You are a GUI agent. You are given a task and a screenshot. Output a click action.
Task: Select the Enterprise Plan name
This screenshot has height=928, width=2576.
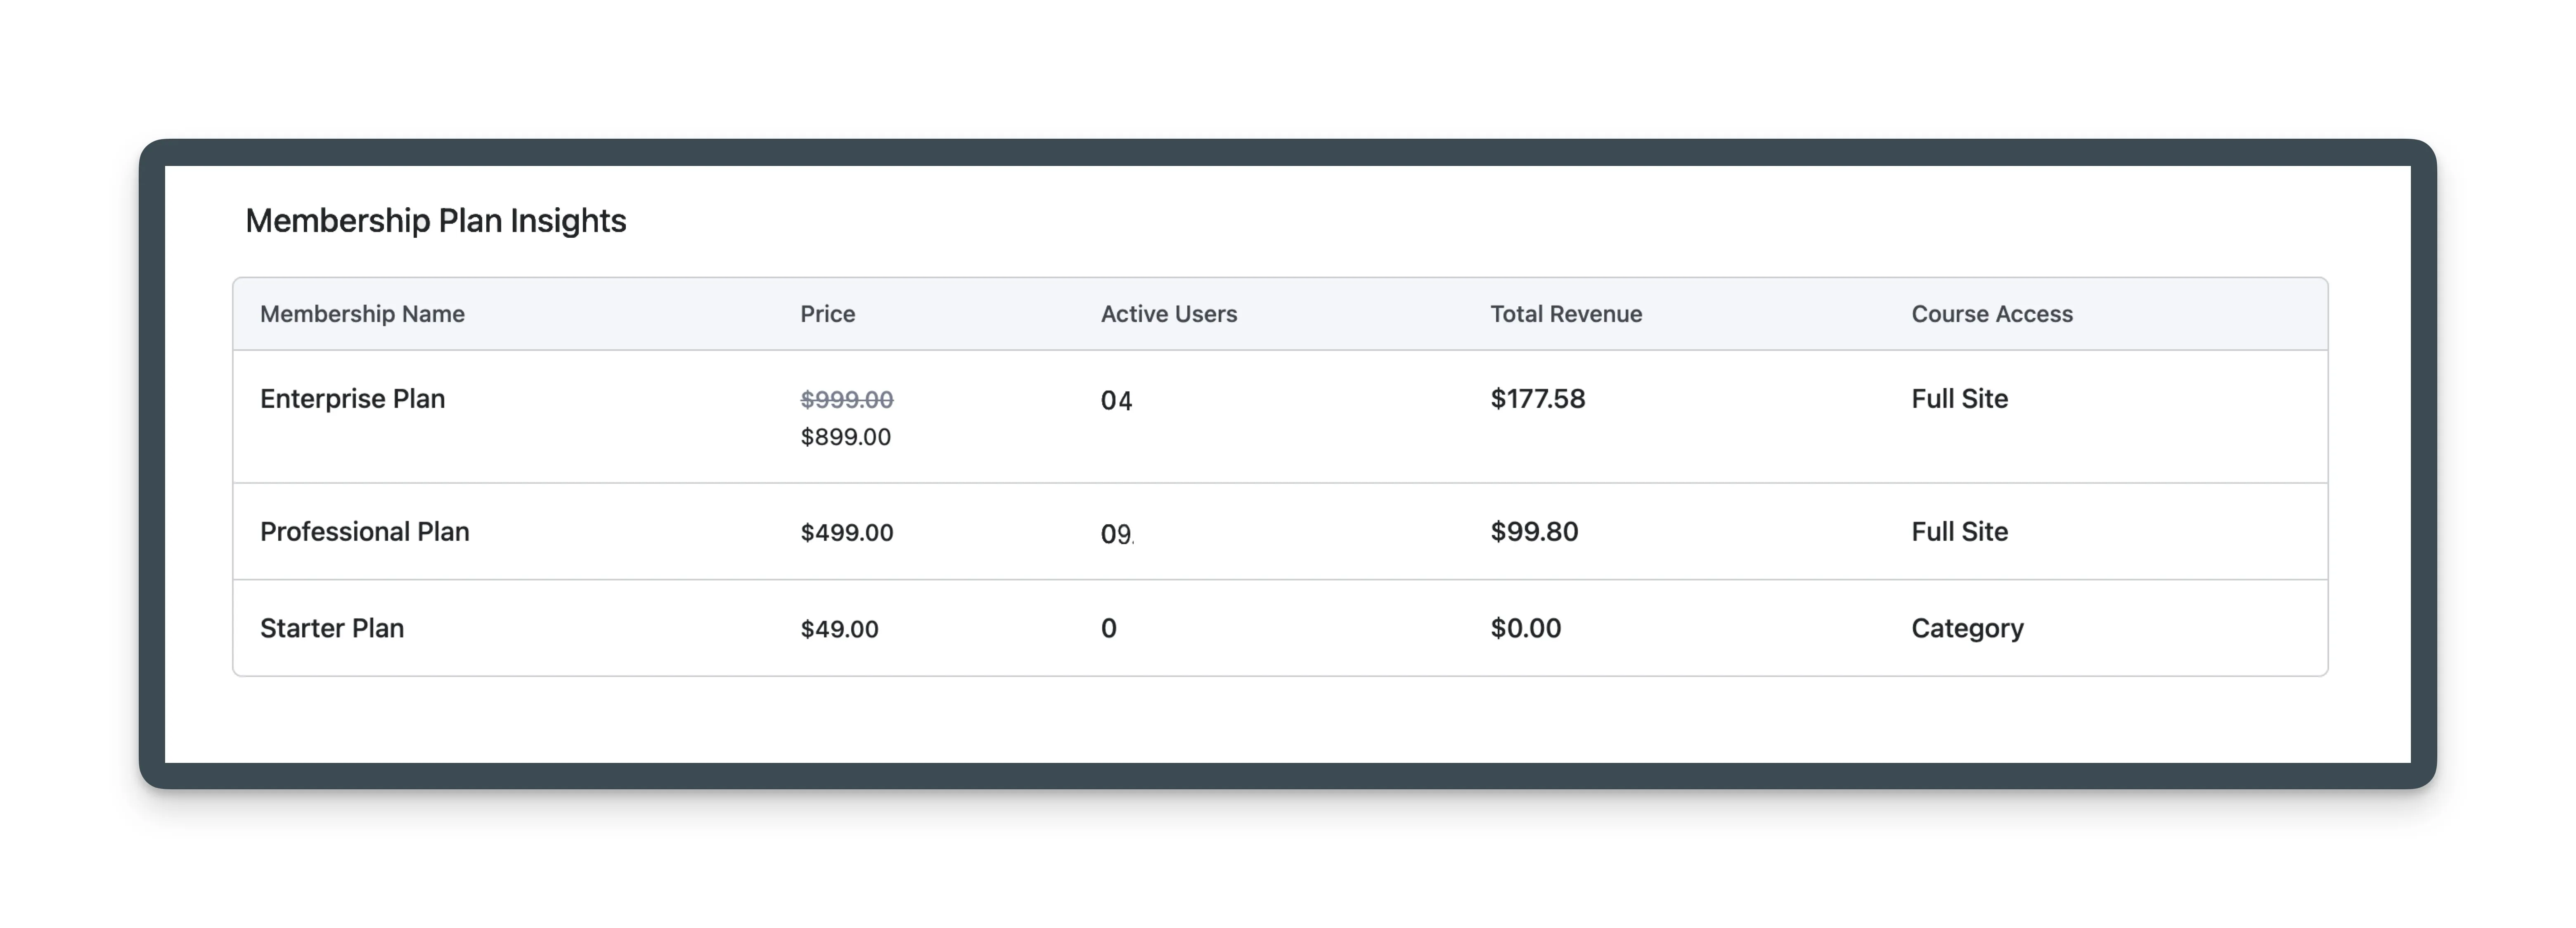coord(352,399)
